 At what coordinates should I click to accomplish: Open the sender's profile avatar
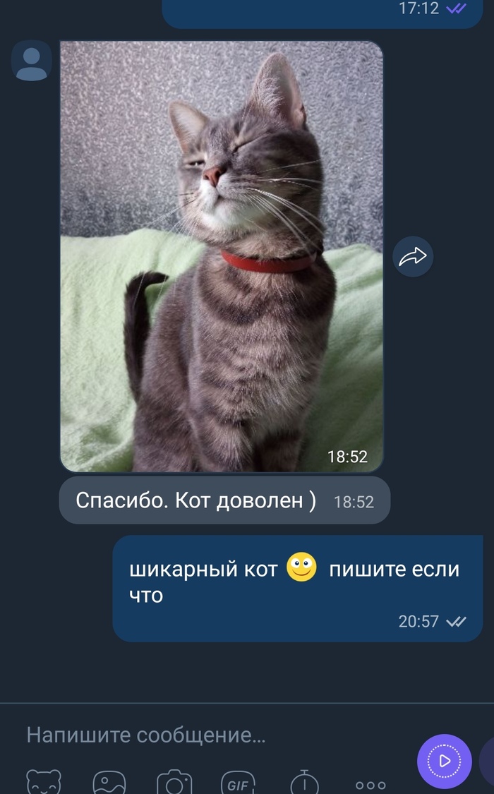click(31, 61)
